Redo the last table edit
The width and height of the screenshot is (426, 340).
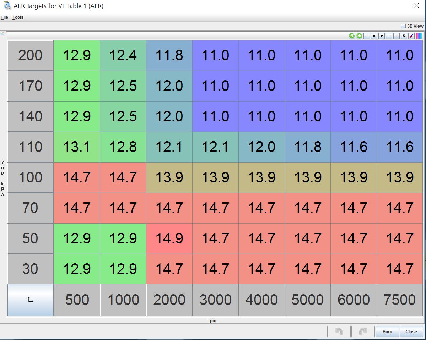tap(363, 331)
